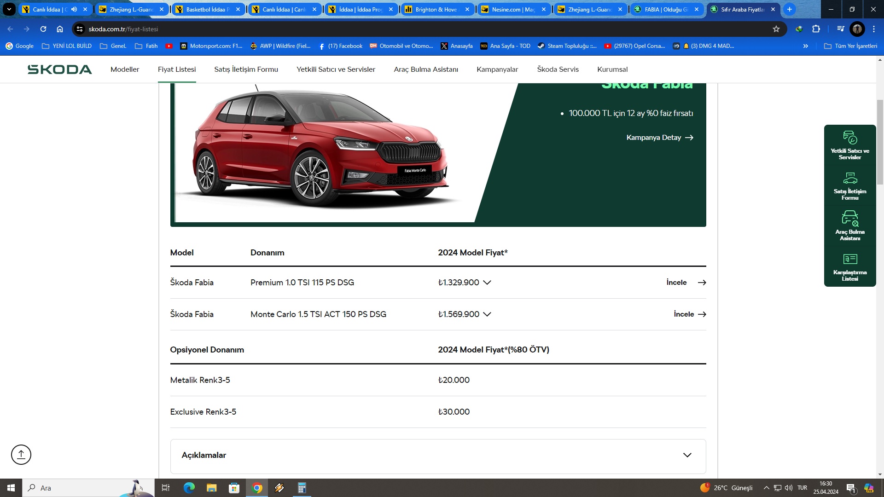Open media control icon in toolbar

point(840,29)
